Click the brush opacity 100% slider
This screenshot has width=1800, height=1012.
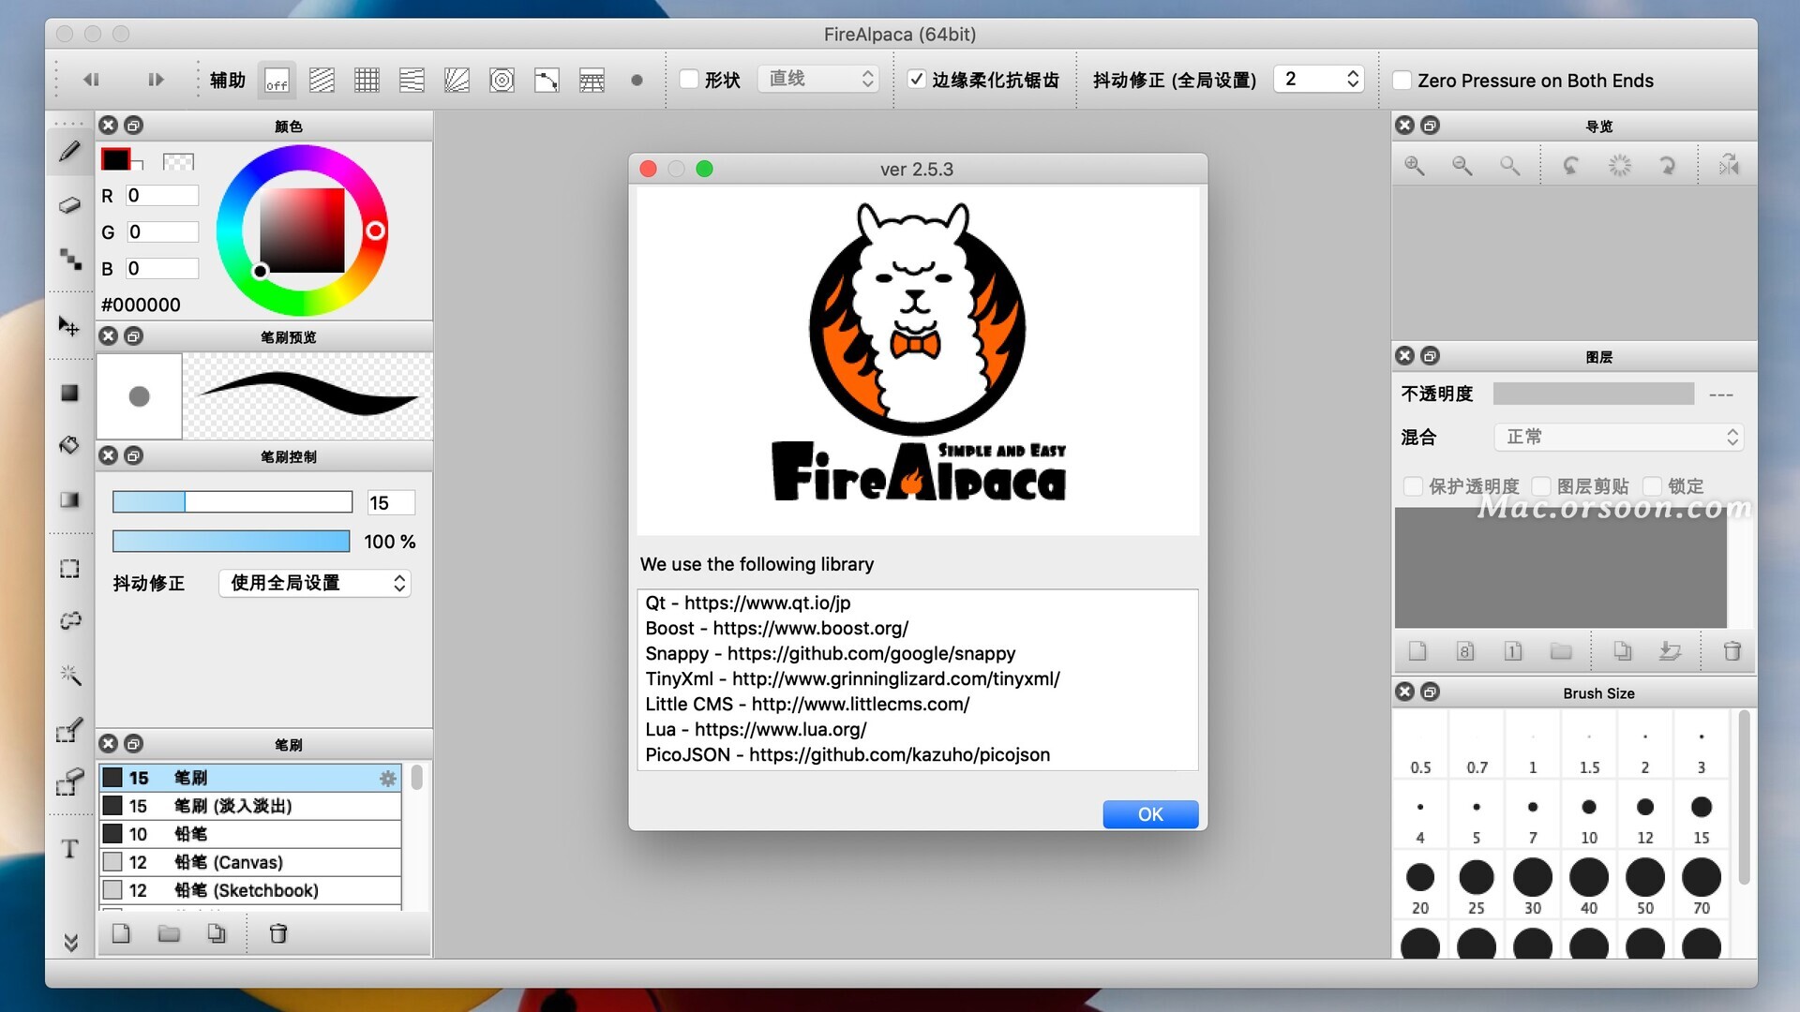point(231,542)
